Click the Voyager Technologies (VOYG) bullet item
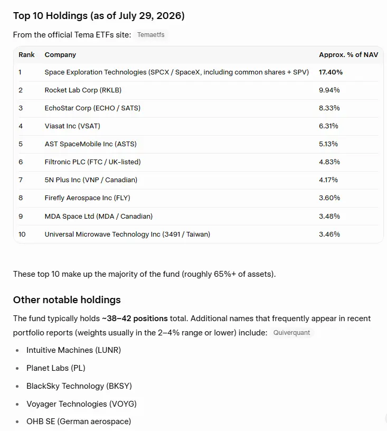Screen dimensions: 387x431 tap(82, 404)
